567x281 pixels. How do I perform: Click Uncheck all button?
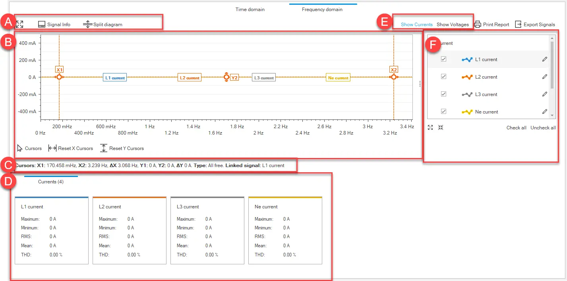(543, 127)
